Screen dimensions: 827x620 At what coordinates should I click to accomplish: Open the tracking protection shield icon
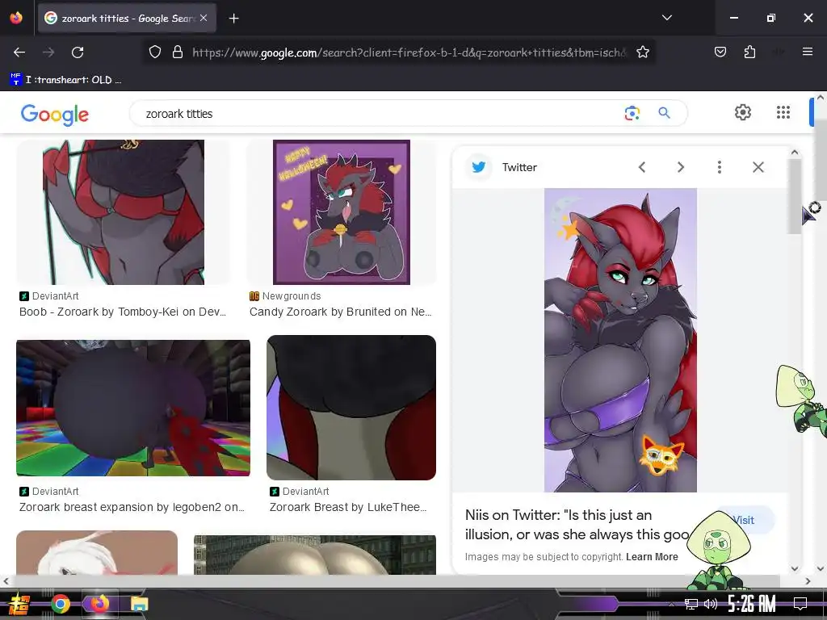click(x=154, y=52)
